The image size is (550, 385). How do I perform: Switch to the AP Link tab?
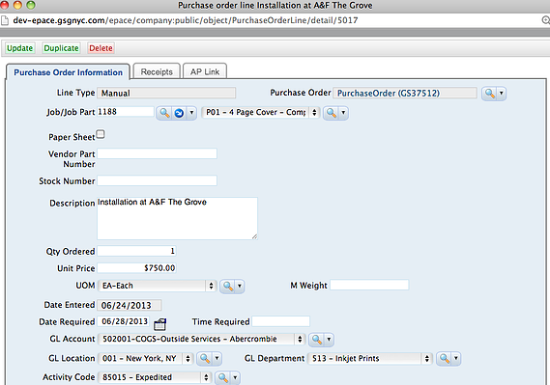[205, 71]
